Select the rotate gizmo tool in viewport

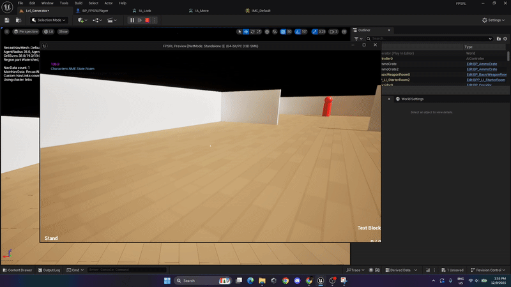[254, 31]
